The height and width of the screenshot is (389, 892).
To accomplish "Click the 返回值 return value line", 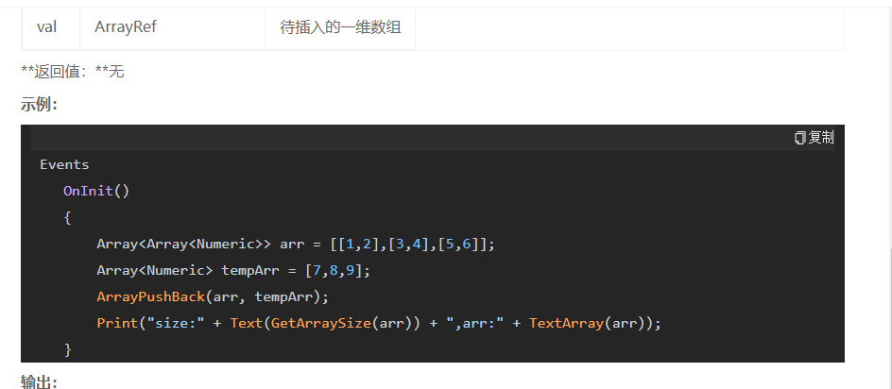I will (73, 72).
